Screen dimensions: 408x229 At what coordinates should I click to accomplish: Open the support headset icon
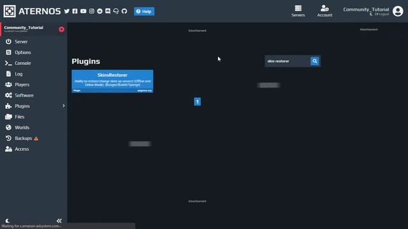(116, 11)
